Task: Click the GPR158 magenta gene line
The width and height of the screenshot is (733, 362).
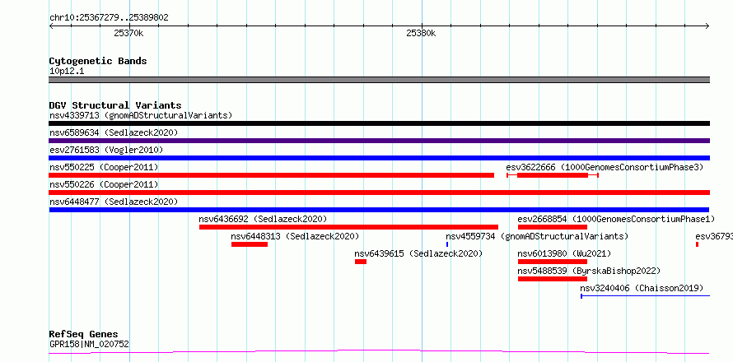Action: coord(379,351)
